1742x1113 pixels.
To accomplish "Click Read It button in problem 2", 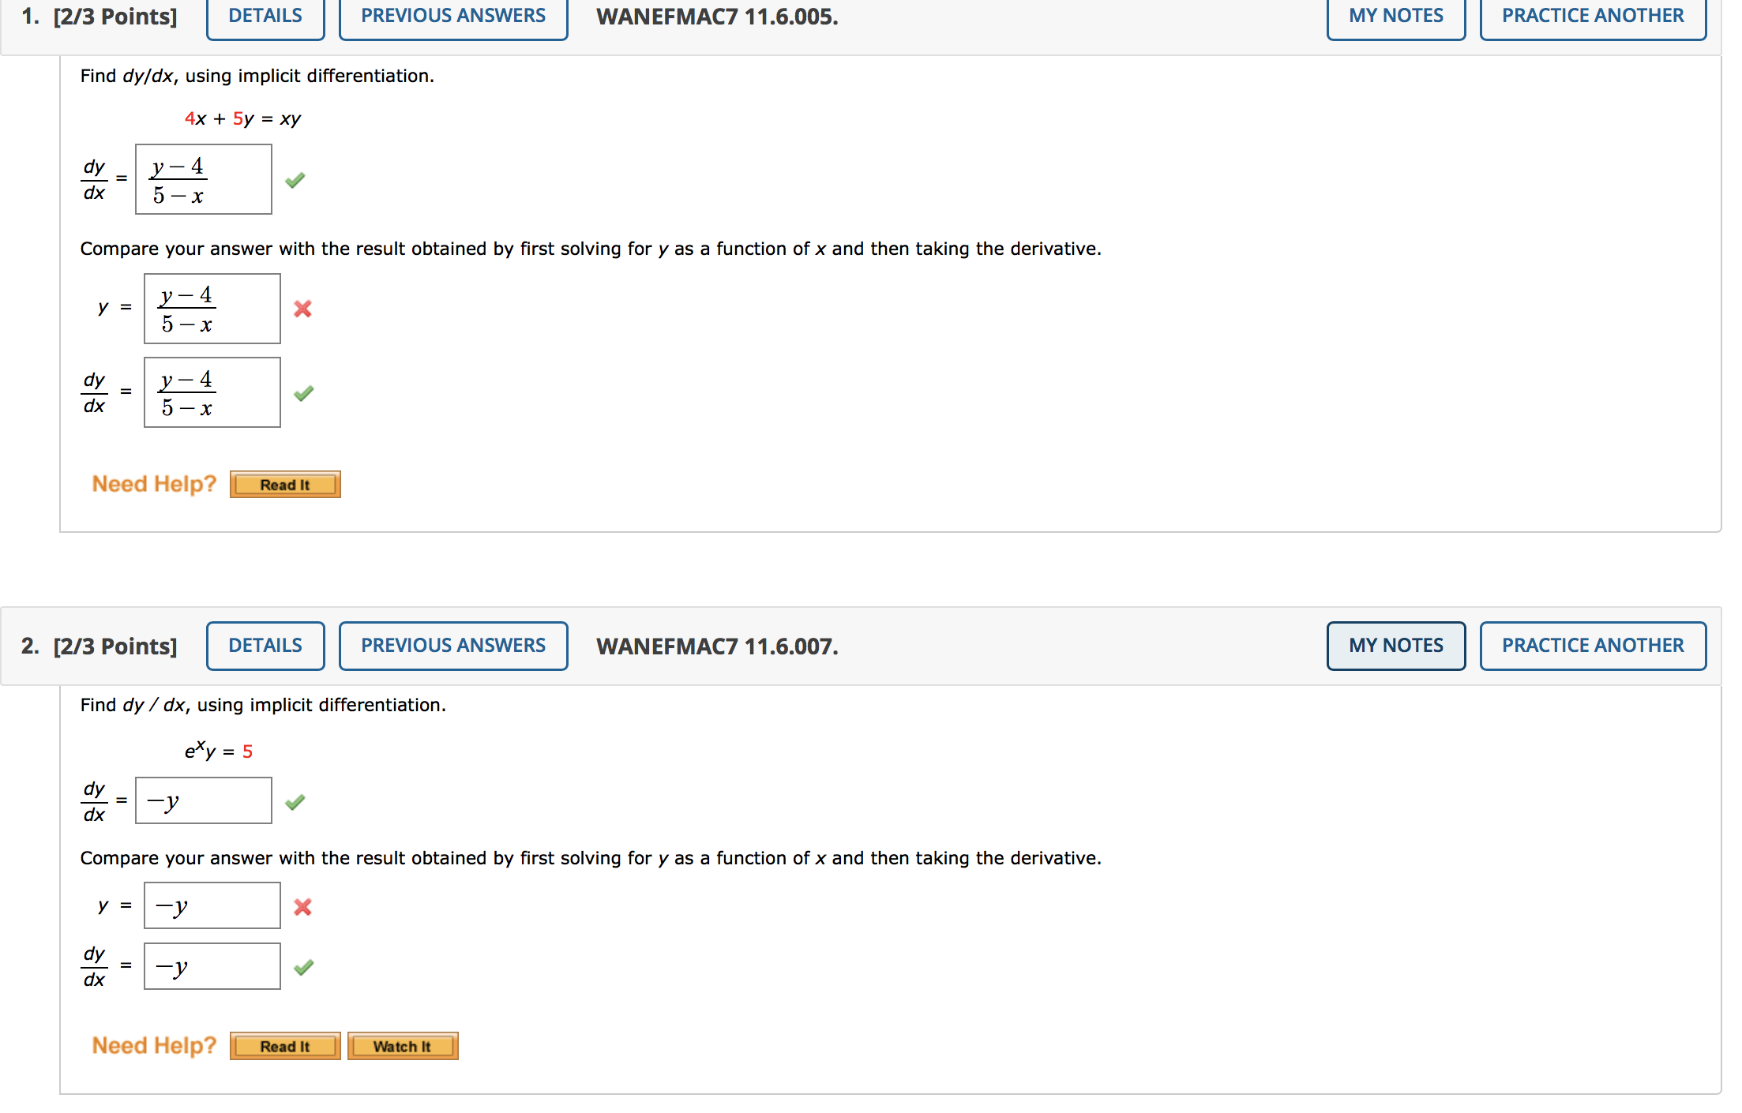I will tap(284, 1046).
